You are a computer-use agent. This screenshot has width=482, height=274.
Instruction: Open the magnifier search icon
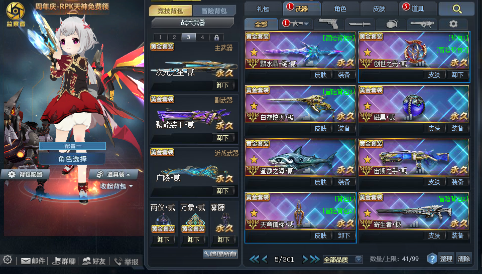457,9
